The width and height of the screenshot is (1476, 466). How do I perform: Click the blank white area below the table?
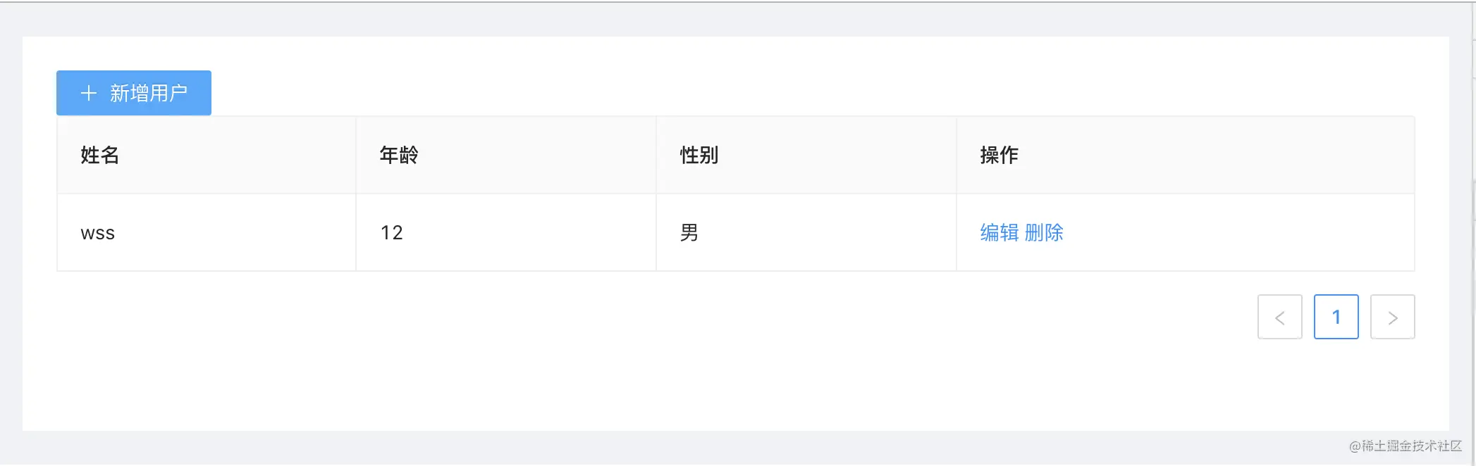tap(634, 366)
